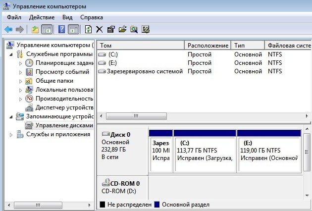Click the magnifier search toolbar icon
The height and width of the screenshot is (211, 312).
coord(134,29)
